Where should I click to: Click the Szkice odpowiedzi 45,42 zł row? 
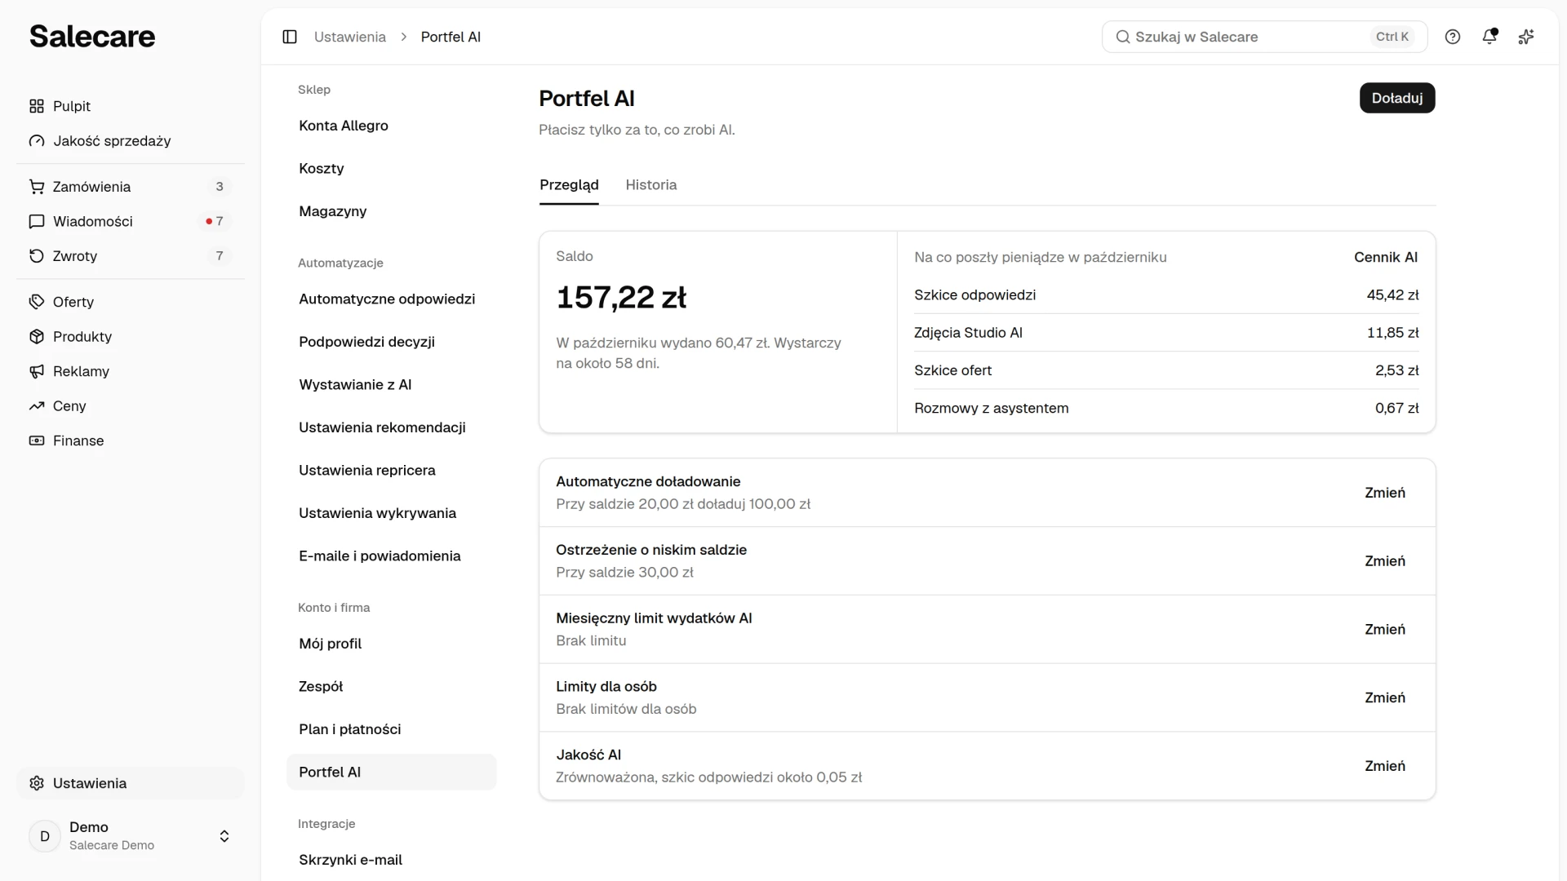click(1166, 294)
